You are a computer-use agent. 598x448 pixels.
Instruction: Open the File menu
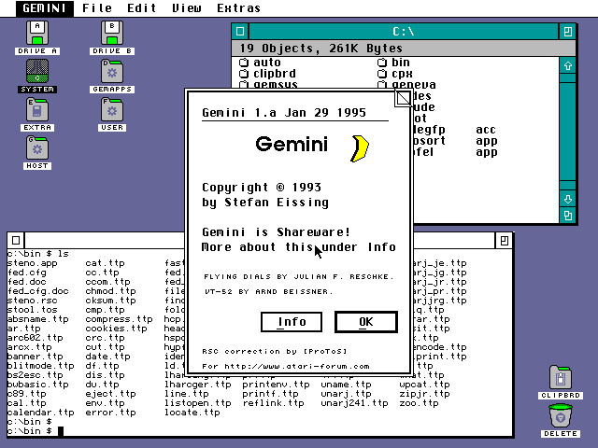coord(97,8)
